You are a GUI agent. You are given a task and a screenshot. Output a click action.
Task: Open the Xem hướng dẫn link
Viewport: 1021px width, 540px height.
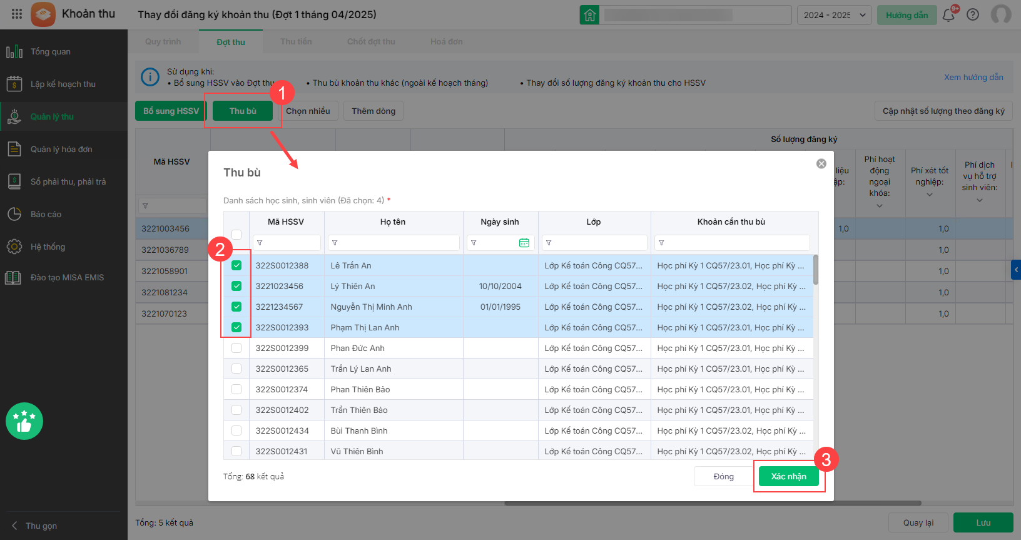(x=973, y=77)
